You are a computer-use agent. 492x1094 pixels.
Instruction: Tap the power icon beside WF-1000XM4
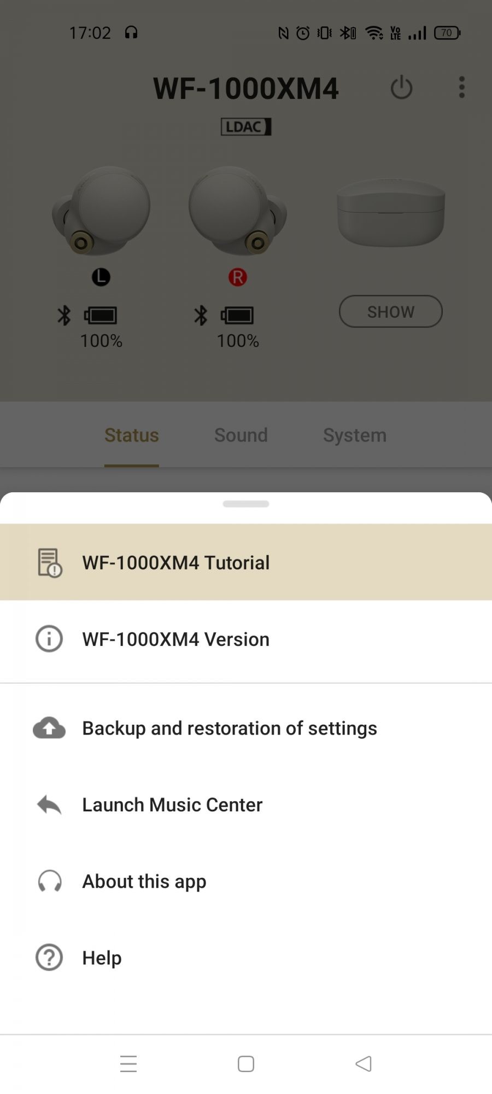coord(401,88)
